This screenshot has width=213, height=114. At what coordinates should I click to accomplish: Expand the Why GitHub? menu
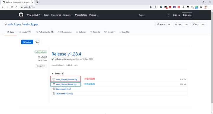coord(34,15)
